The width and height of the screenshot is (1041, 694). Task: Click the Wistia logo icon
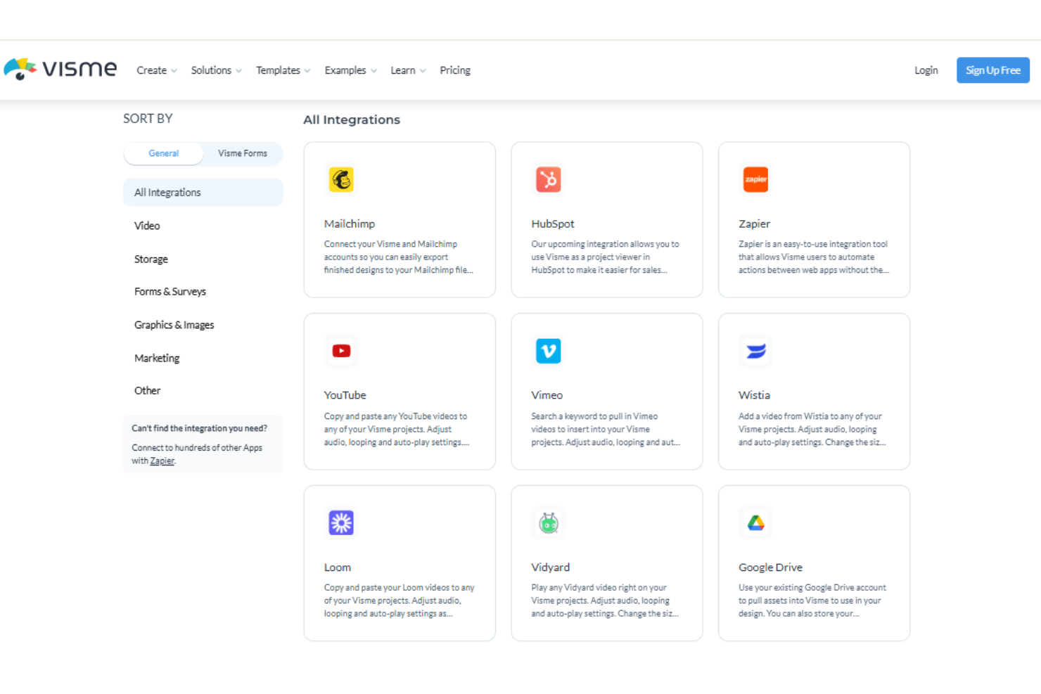756,351
